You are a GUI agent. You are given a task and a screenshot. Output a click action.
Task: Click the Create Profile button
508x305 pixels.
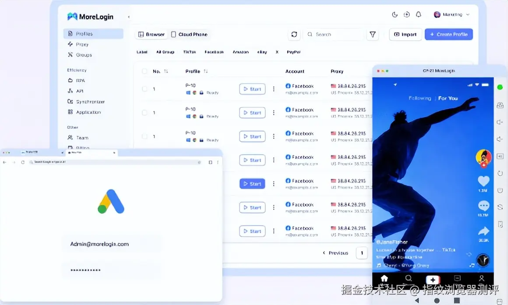[x=449, y=34]
